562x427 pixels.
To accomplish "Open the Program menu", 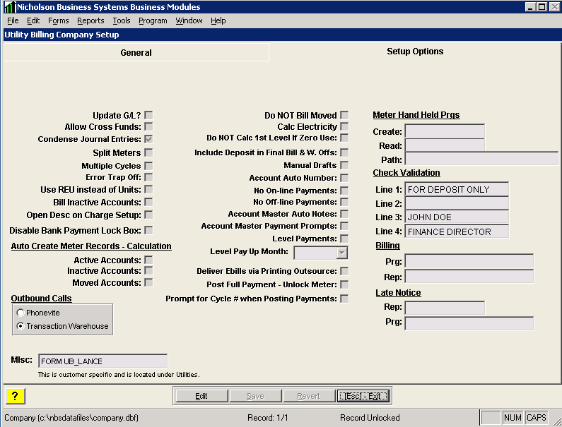I will pos(153,20).
